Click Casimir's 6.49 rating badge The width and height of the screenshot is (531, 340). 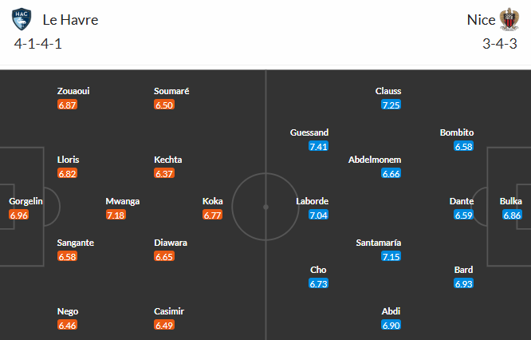(x=164, y=325)
